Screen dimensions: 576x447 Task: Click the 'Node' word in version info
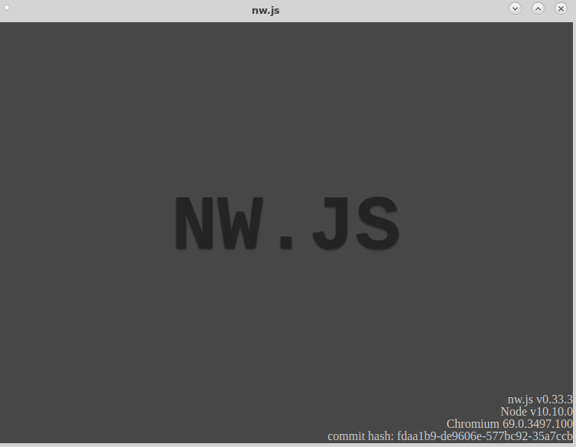(513, 412)
